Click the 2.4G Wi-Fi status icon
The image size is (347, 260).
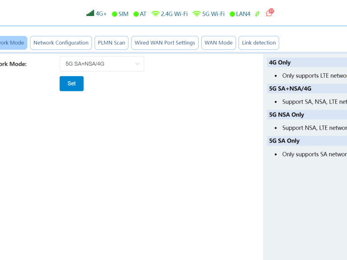click(x=155, y=14)
